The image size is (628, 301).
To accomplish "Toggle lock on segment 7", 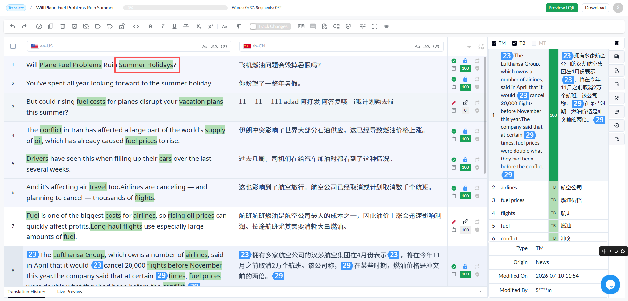I will point(465,222).
